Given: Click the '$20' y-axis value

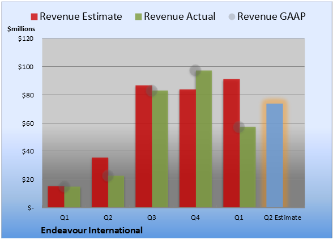Looking at the screenshot, I should pos(28,180).
